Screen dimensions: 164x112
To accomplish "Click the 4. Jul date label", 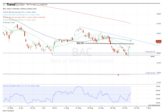I will coord(43,108).
